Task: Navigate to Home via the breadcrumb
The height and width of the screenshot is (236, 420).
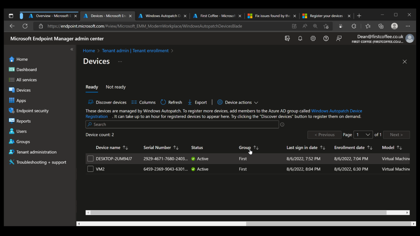Action: pyautogui.click(x=89, y=51)
